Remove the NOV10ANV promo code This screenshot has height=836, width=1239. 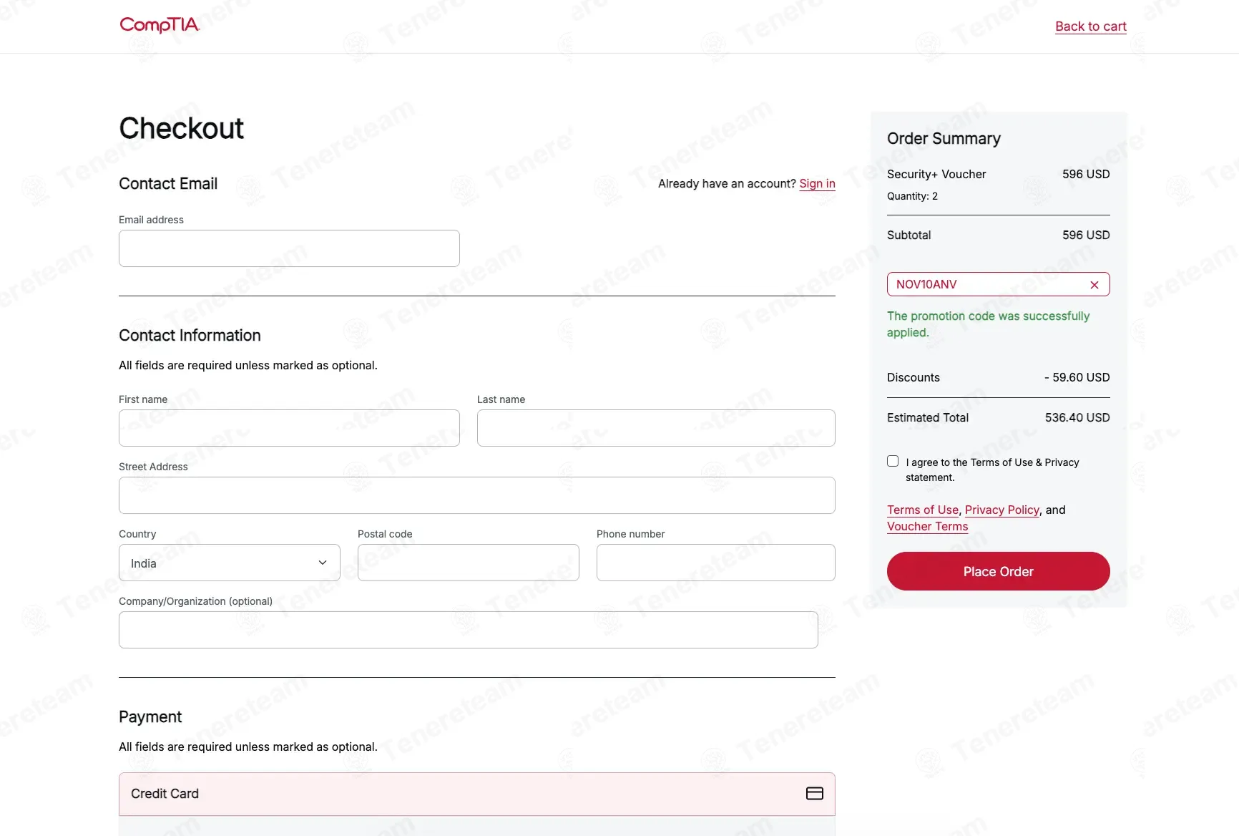coord(1094,285)
